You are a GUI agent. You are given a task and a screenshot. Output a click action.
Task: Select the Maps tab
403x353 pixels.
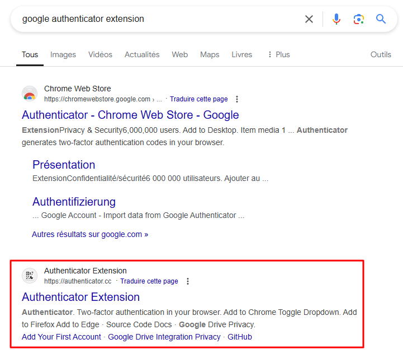210,54
